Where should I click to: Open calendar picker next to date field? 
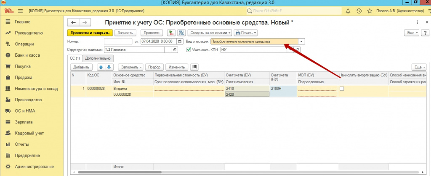[x=180, y=42]
